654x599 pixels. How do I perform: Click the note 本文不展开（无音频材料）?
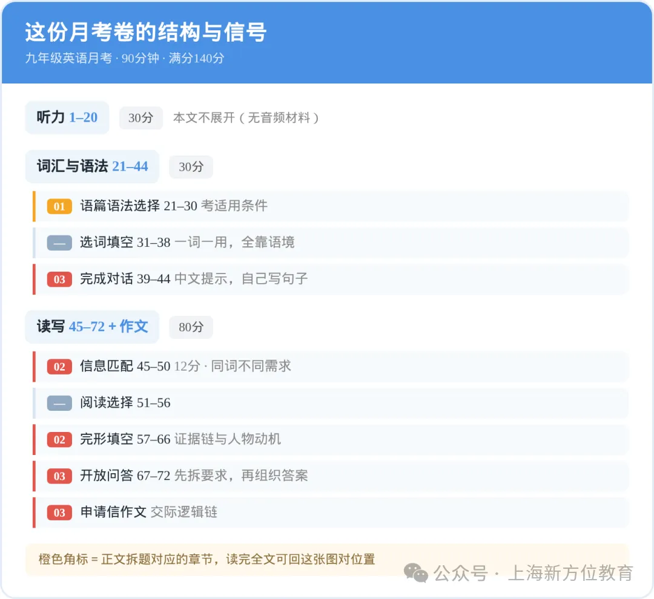click(246, 118)
